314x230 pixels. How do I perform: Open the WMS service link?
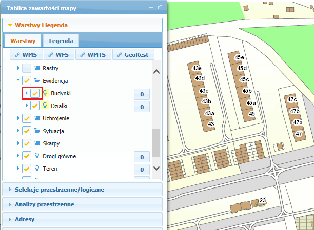coord(26,55)
